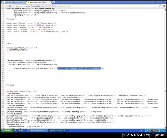The width and height of the screenshot is (167, 138).
Task: Click the vertical scrollbar thumb
Action: click(x=165, y=91)
